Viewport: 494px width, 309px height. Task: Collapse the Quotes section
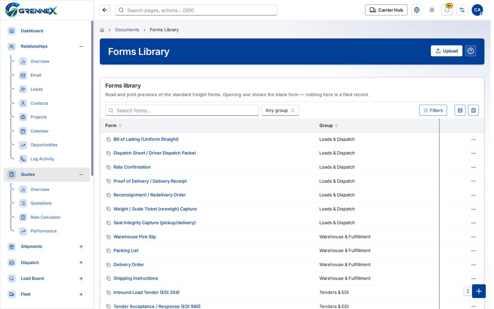81,175
